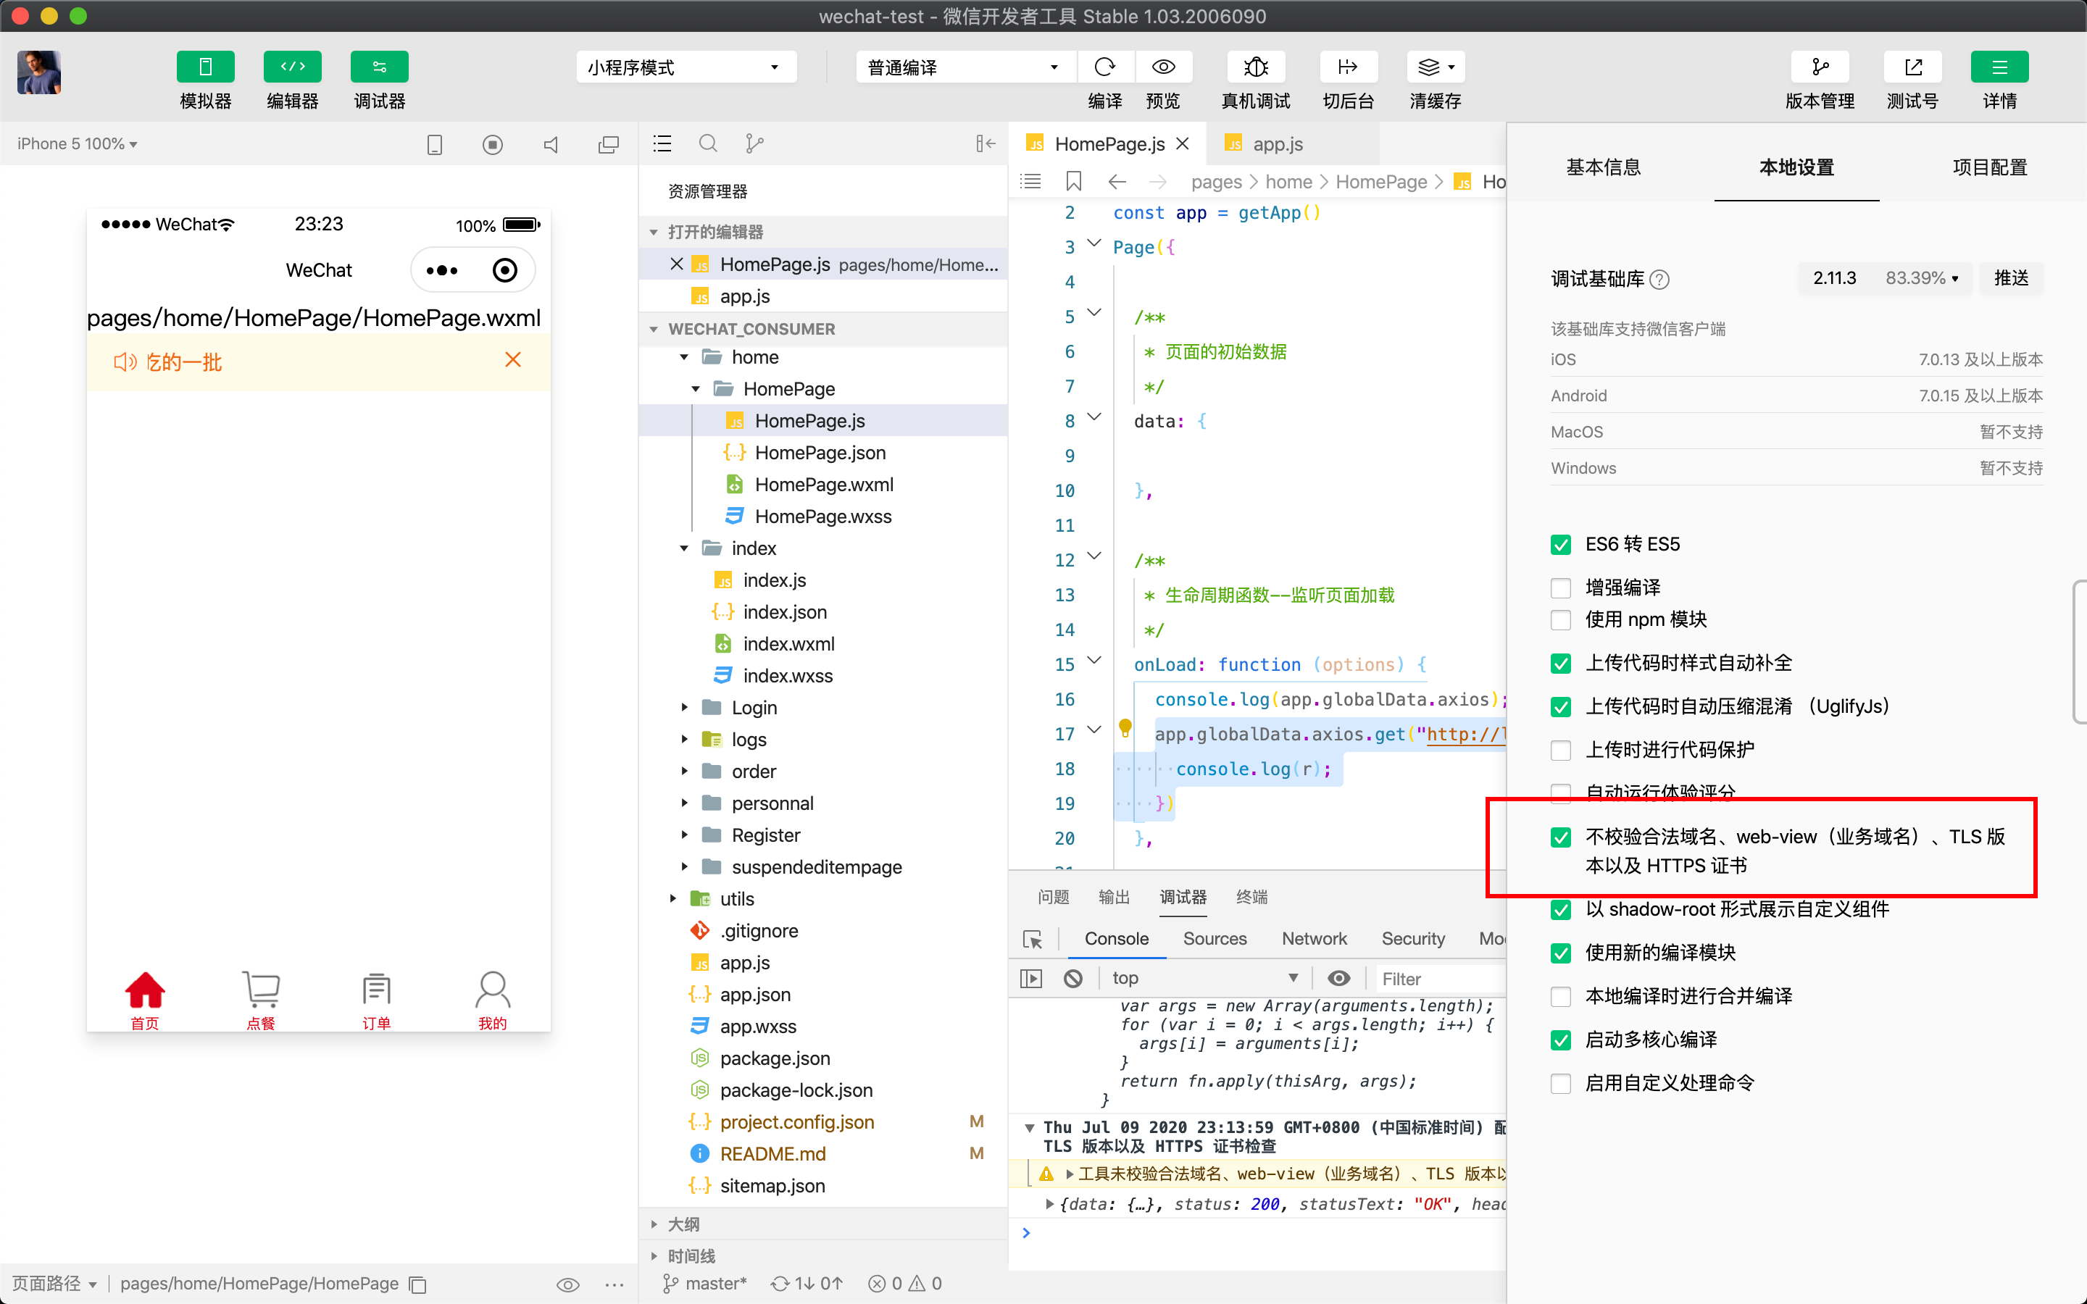Close the HomePage.js editor tab
This screenshot has width=2087, height=1304.
(x=1183, y=144)
